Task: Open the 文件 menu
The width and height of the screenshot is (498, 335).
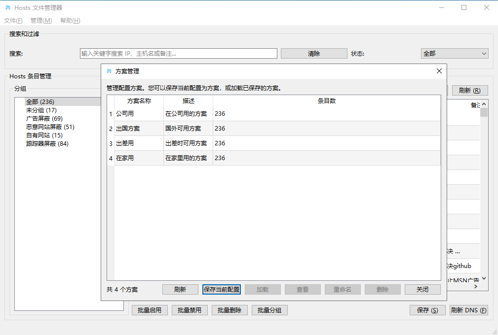Action: [13, 21]
